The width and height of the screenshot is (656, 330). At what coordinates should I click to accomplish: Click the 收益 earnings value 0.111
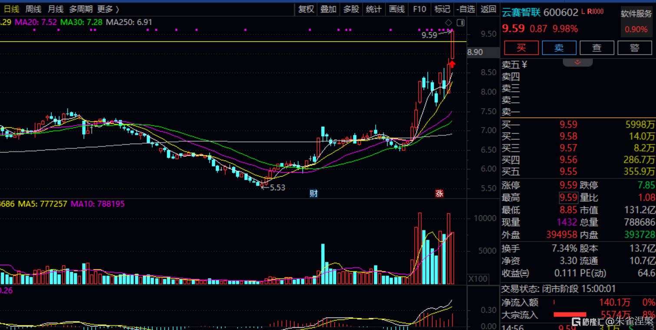point(566,274)
